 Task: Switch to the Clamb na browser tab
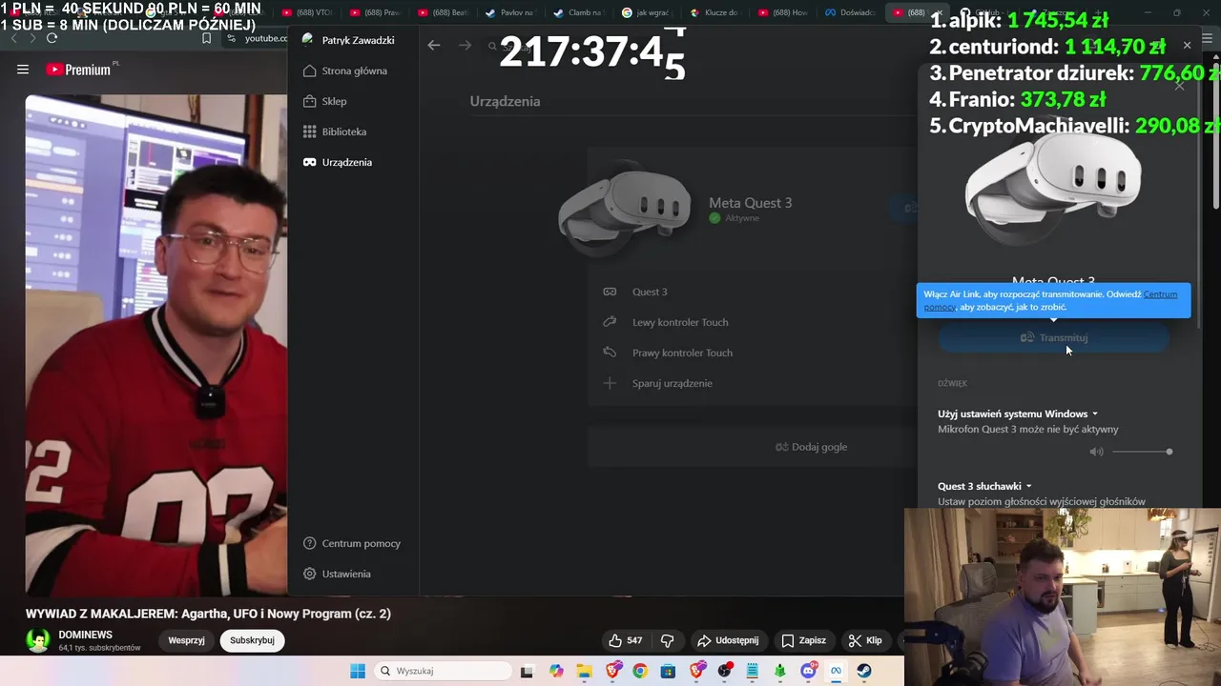(x=579, y=12)
